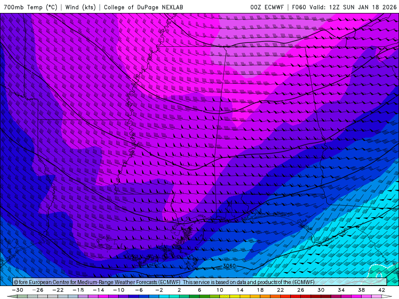This screenshot has height=299, width=399.
Task: Click the "10" color scale label
Action: tap(220, 290)
